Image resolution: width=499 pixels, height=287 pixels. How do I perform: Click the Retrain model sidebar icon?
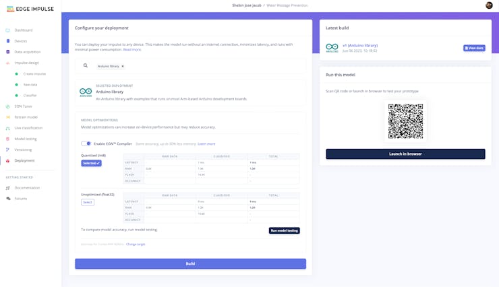point(8,117)
